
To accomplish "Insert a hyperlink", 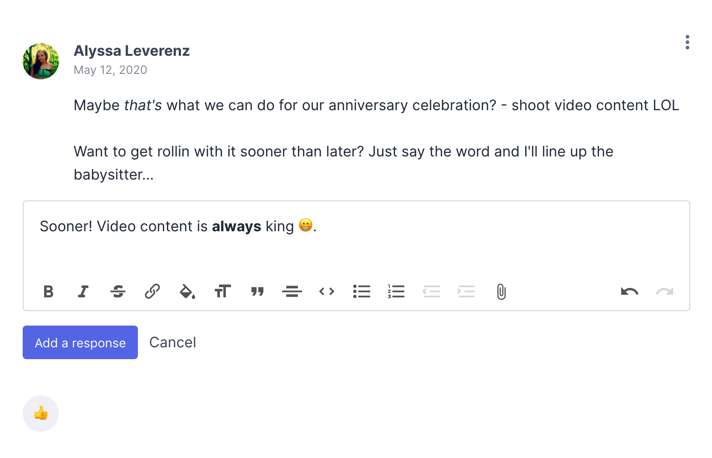I will point(152,291).
